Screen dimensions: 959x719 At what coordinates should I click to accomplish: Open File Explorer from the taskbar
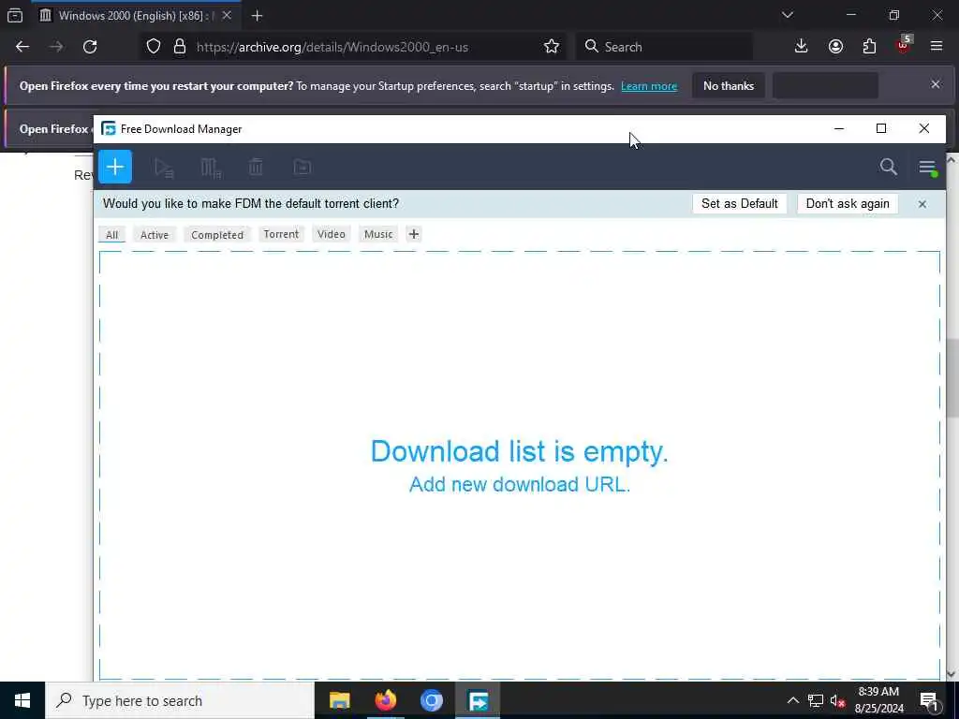tap(339, 700)
